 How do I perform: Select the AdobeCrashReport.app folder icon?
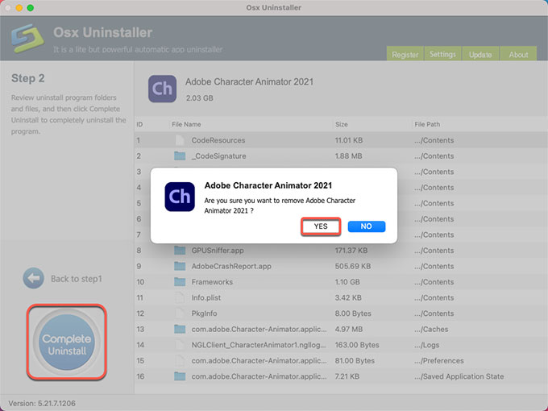tap(180, 266)
